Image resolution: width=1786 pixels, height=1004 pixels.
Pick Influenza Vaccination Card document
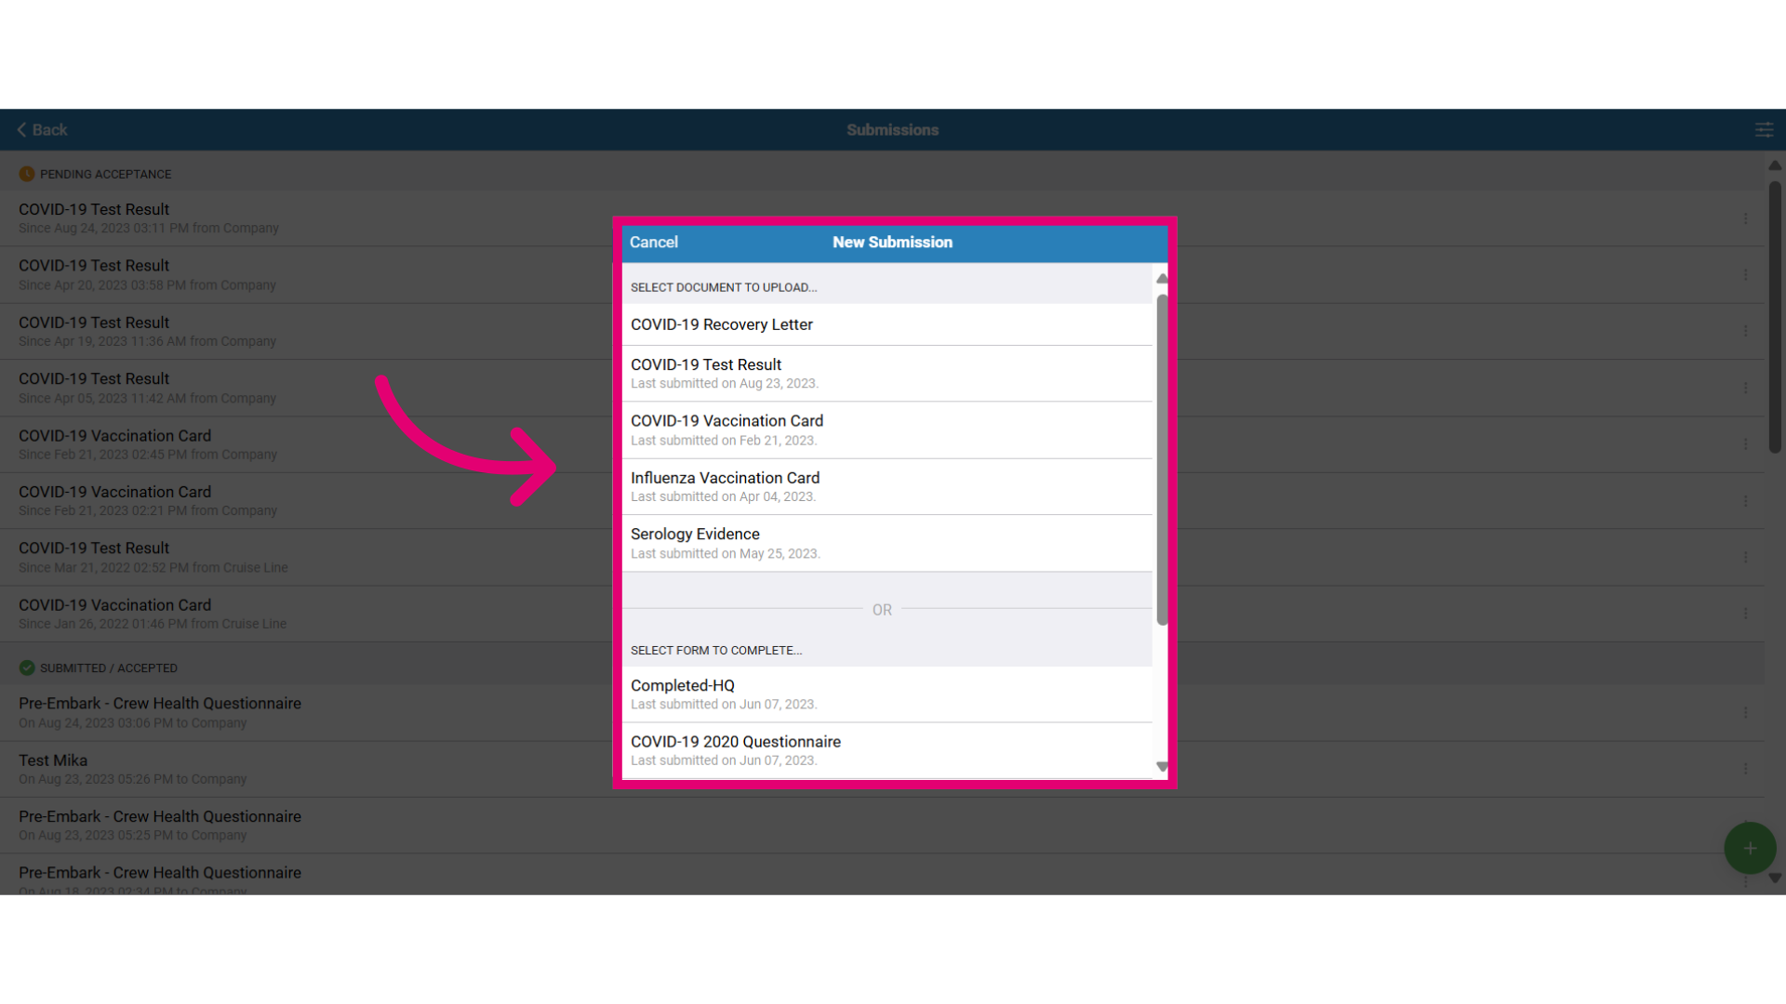(x=887, y=487)
